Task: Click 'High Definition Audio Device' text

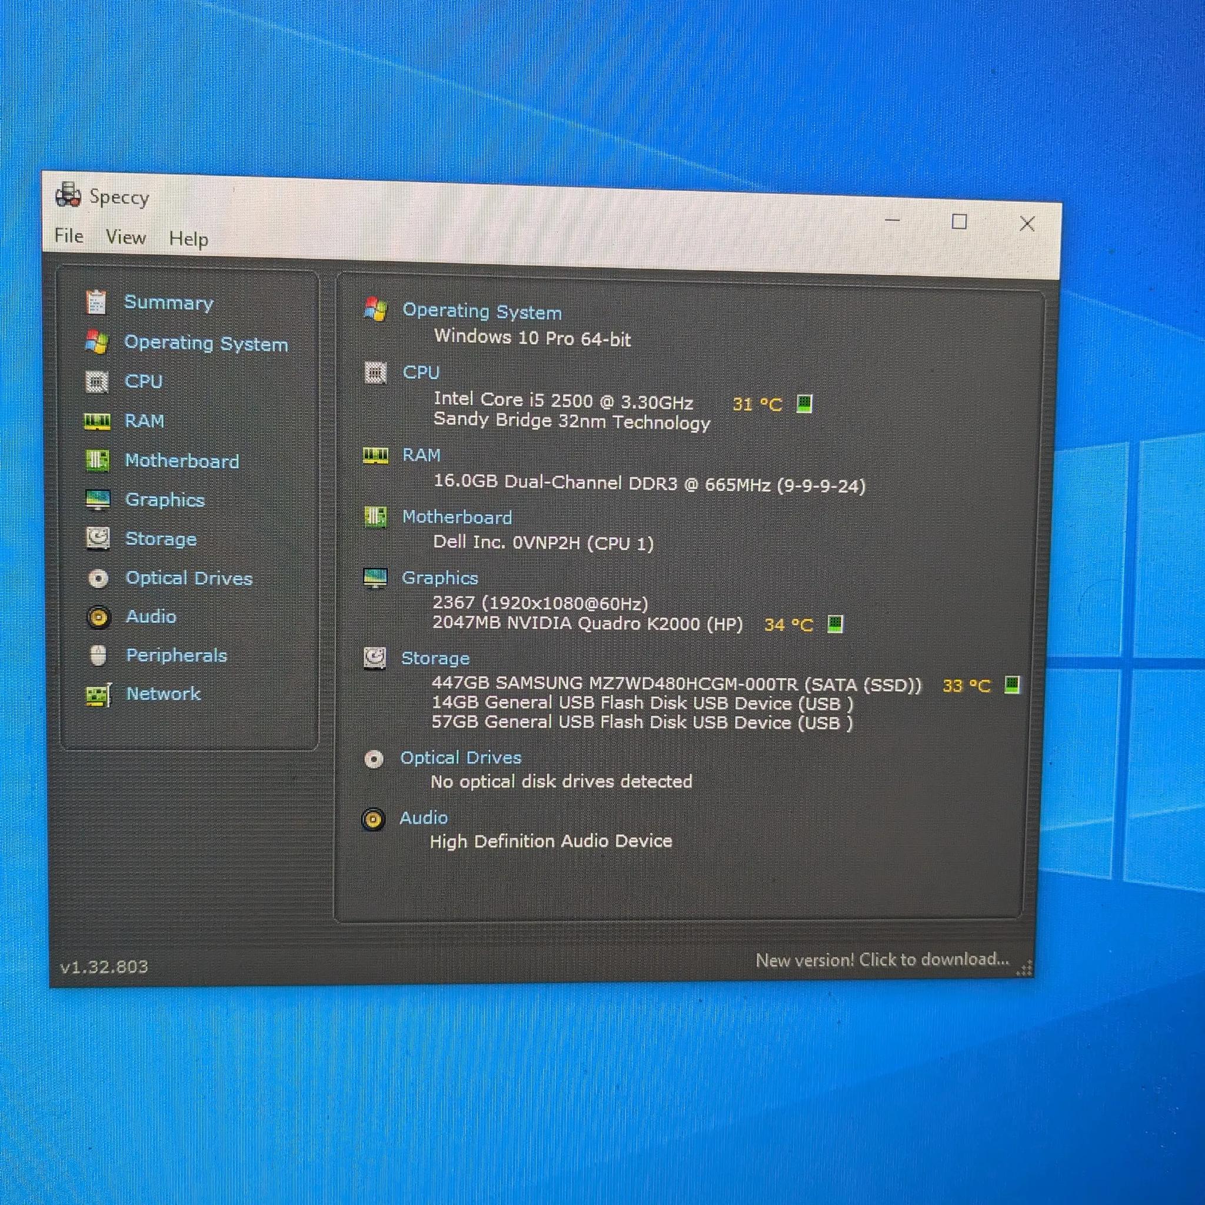Action: (551, 841)
